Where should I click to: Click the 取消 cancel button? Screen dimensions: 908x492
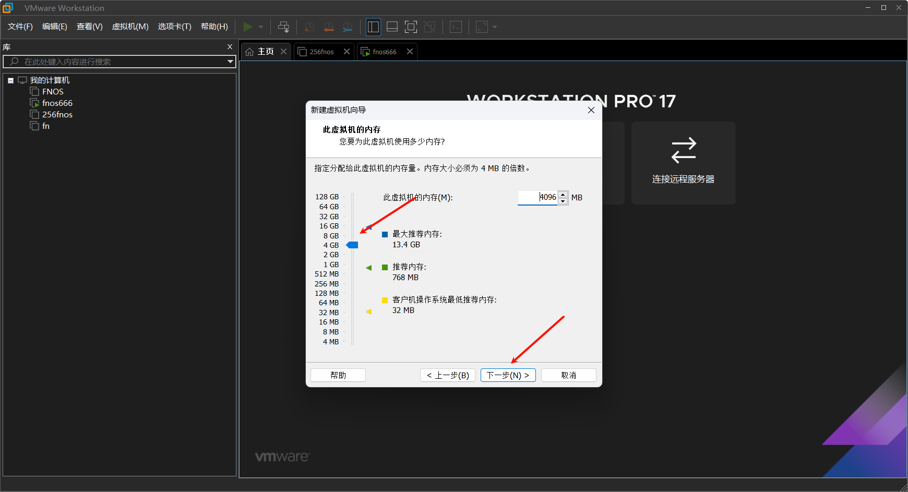569,375
